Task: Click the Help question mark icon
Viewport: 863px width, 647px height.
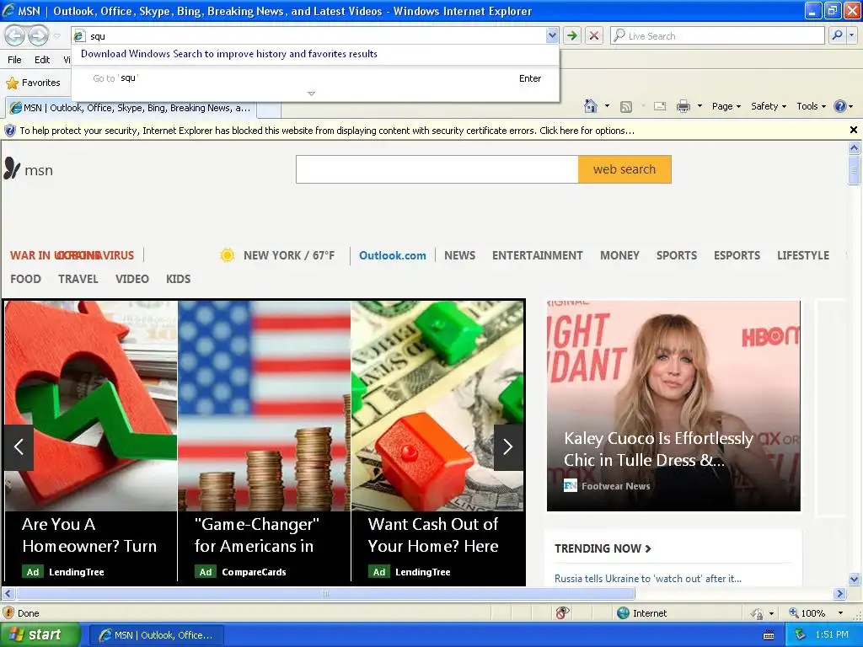Action: tap(840, 106)
